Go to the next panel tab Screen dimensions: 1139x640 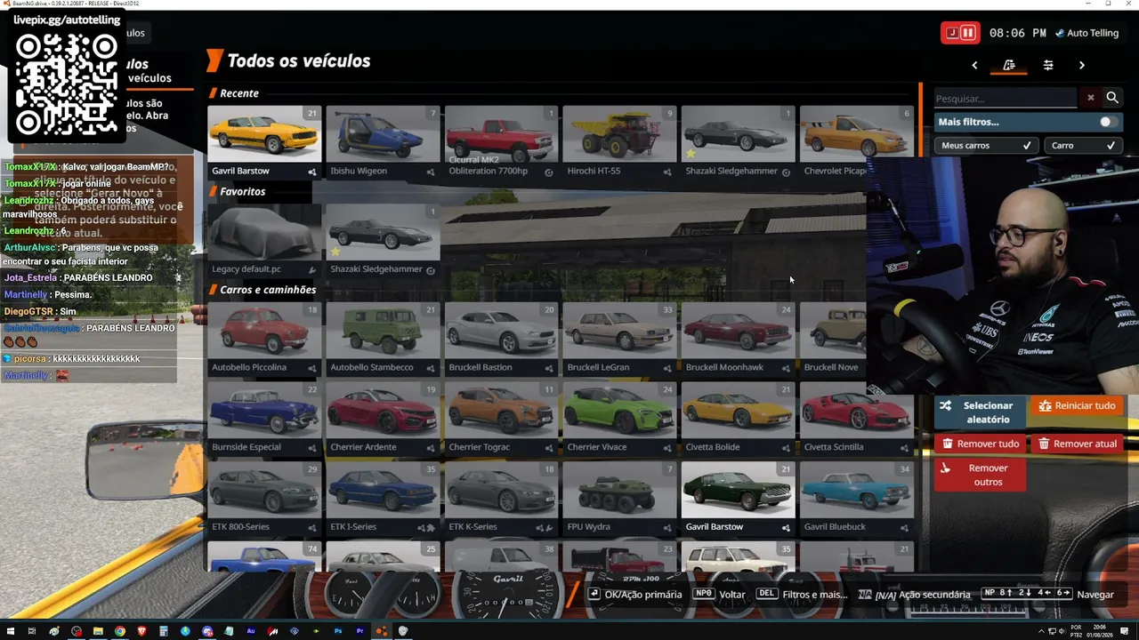pos(1082,65)
